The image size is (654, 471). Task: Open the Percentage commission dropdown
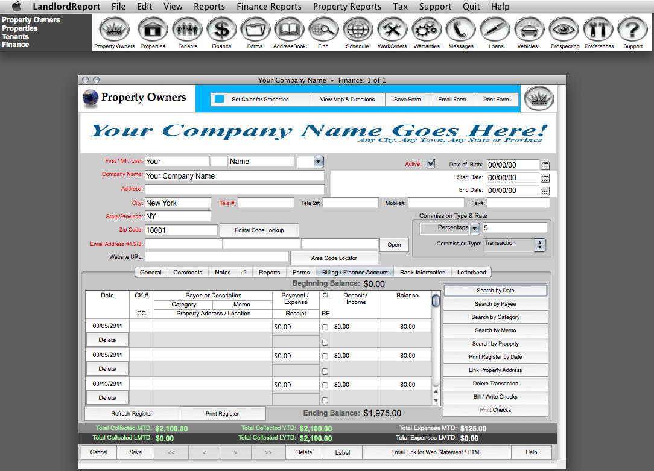click(x=475, y=229)
